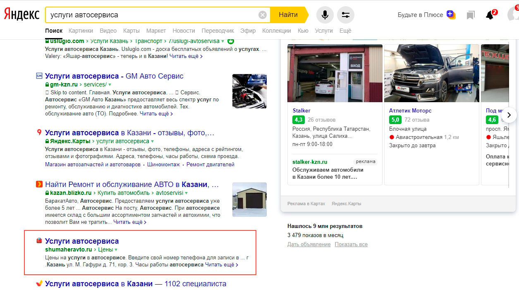
Task: Open the bookmarks collection icon
Action: [x=470, y=15]
